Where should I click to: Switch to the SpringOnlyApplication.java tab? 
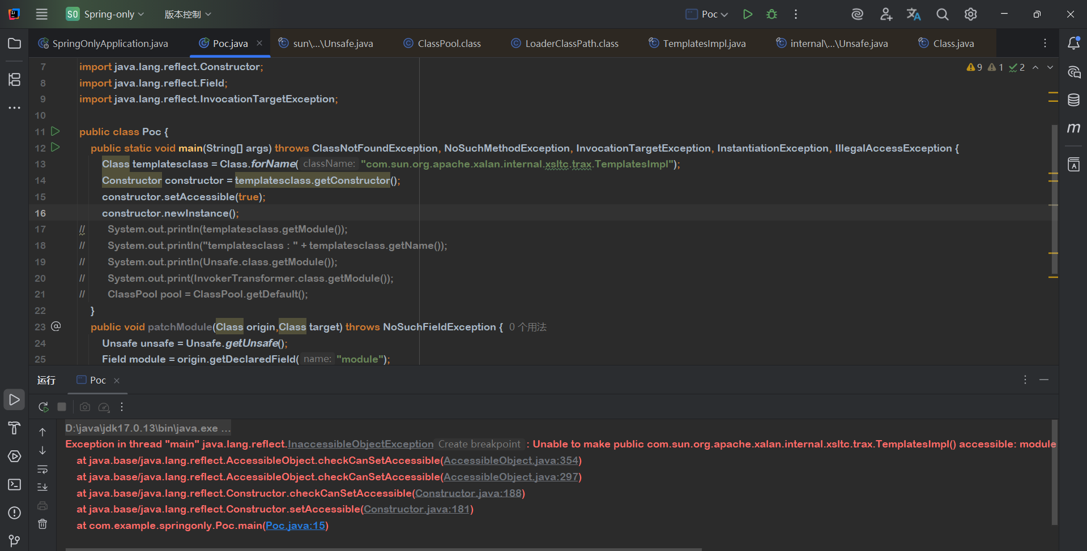tap(110, 44)
